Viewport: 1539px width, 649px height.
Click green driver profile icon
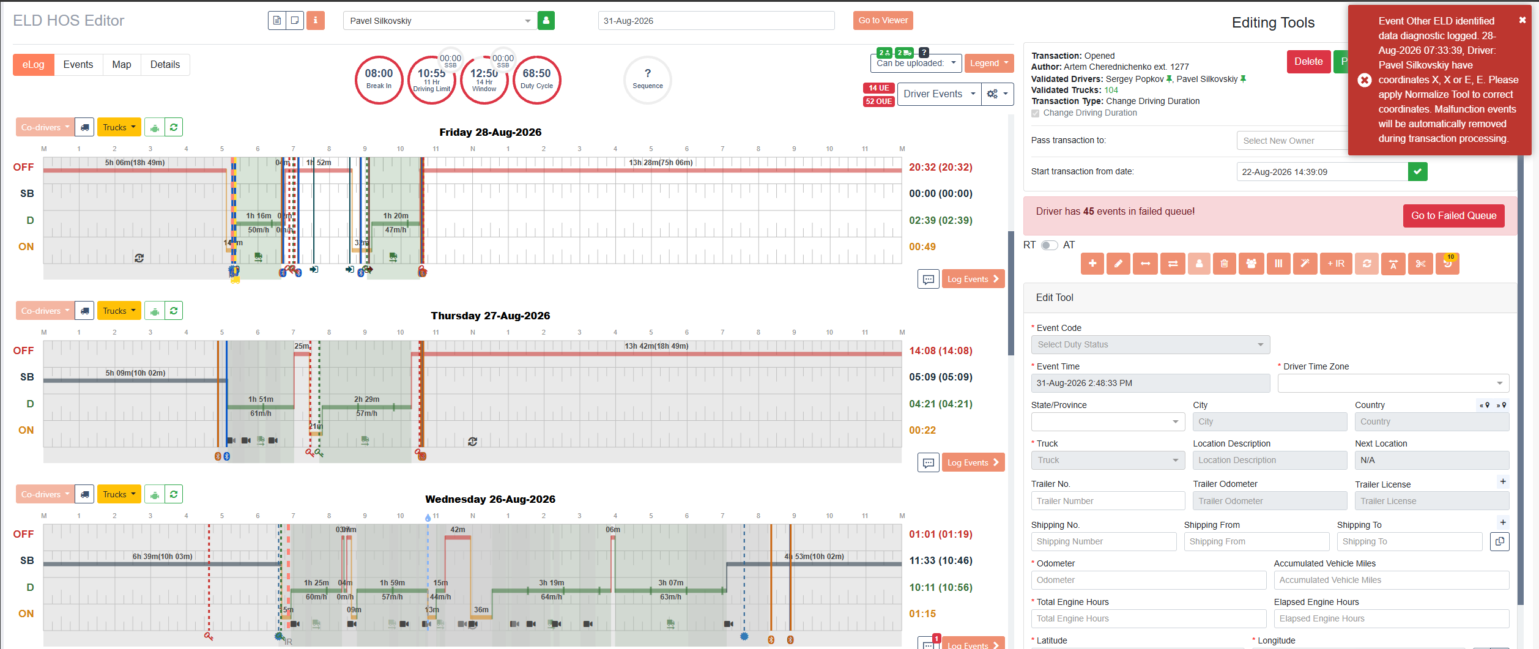click(x=546, y=20)
